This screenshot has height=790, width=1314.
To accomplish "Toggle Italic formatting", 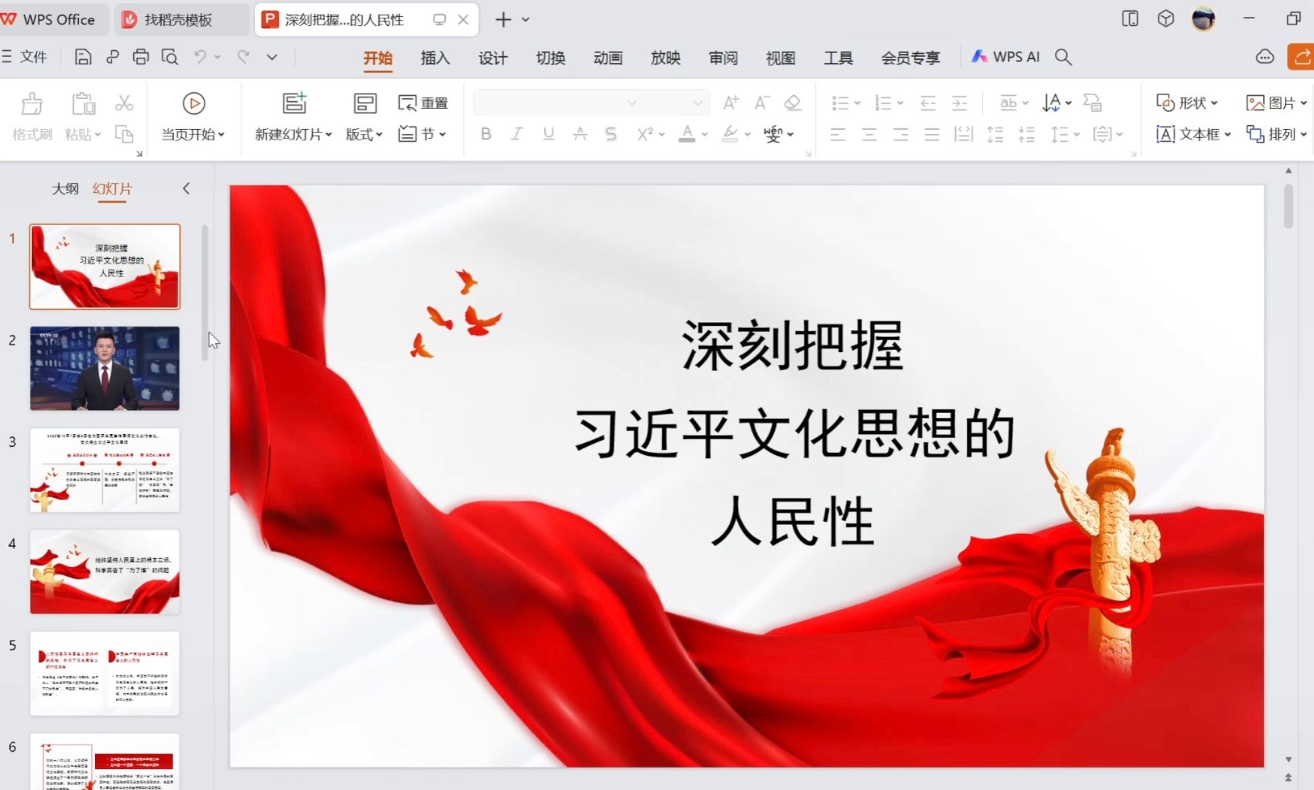I will click(517, 134).
